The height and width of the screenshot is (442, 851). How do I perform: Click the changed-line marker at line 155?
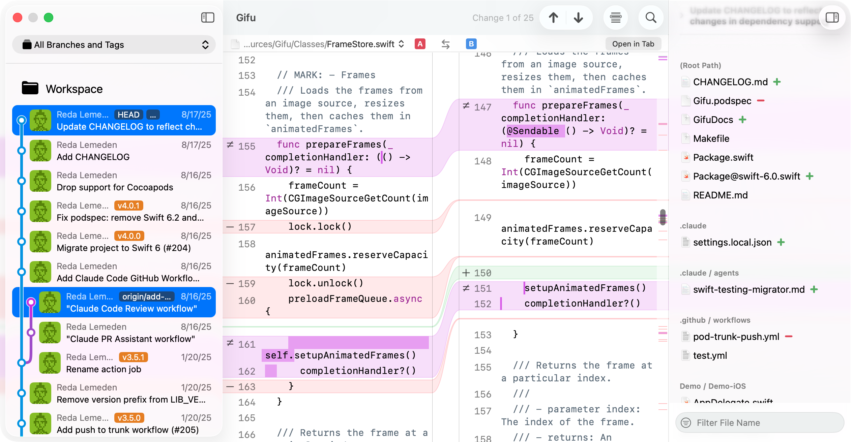click(230, 145)
